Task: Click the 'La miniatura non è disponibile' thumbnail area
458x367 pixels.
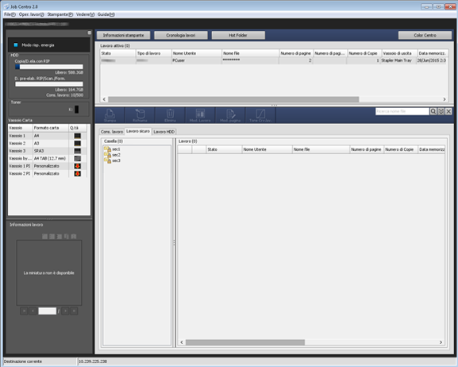Action: click(49, 272)
